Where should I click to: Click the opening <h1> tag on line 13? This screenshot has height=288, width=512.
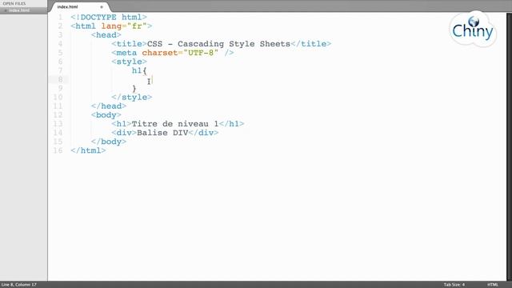(122, 124)
